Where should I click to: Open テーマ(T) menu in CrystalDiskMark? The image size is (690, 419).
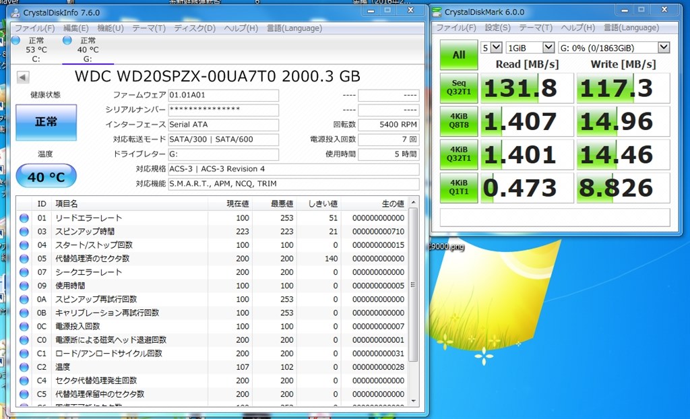point(536,28)
